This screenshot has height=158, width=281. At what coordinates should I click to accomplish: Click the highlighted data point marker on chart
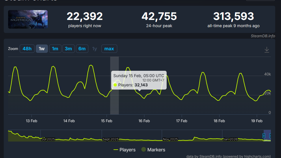(x=115, y=84)
